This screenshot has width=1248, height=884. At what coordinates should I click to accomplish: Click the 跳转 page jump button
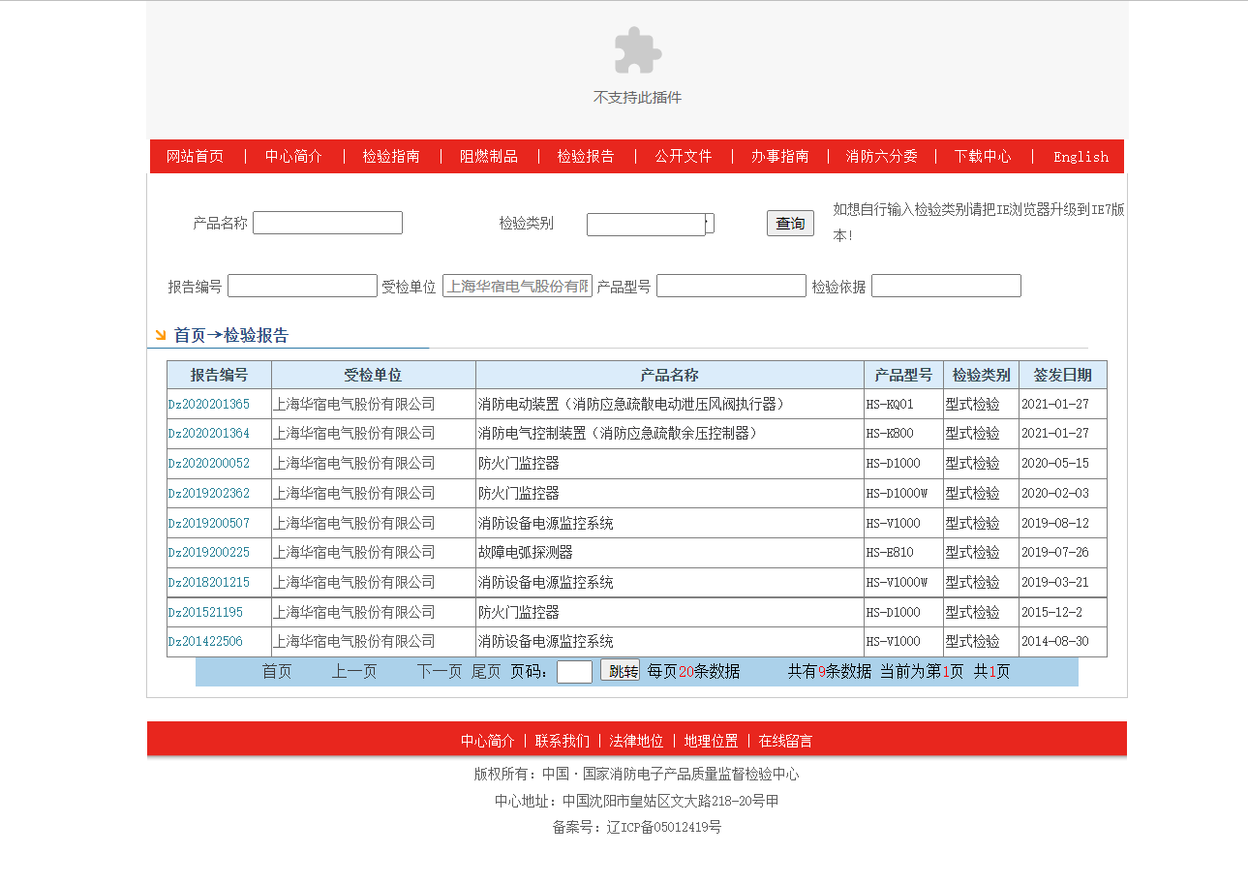click(620, 671)
